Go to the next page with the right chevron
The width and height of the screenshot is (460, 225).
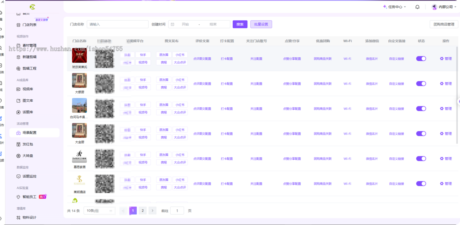152,210
